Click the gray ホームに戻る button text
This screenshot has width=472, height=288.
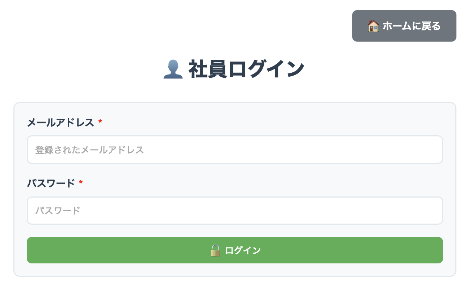(412, 26)
